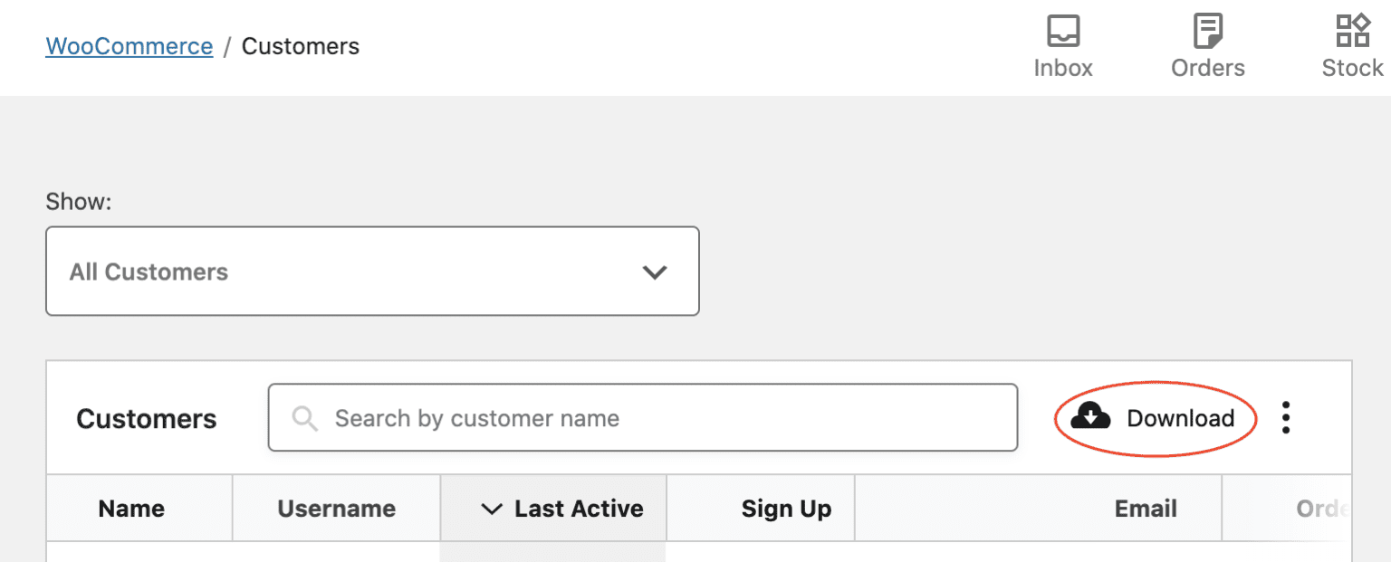Go to the WooCommerce breadcrumb link
1391x562 pixels.
click(x=130, y=46)
